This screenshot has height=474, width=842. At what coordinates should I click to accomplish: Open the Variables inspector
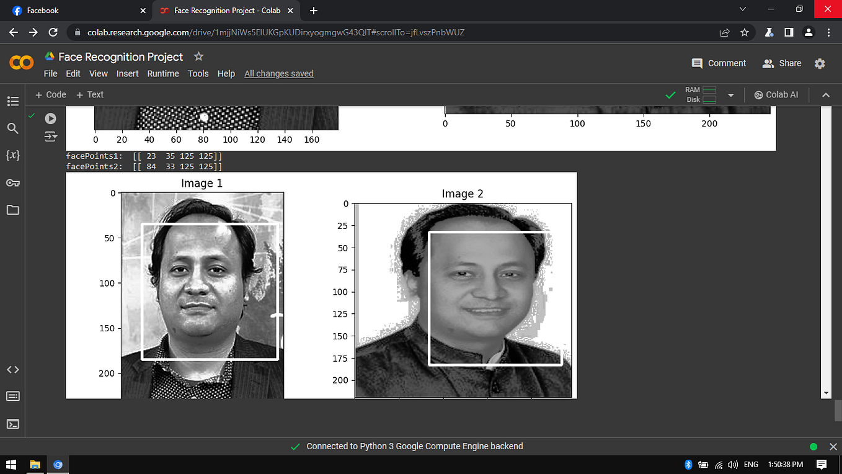(13, 156)
